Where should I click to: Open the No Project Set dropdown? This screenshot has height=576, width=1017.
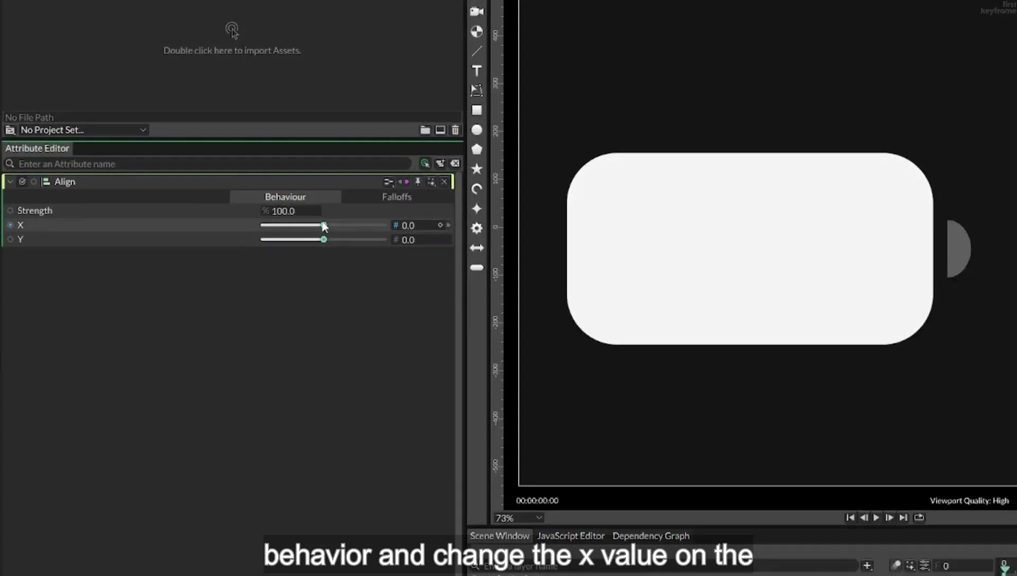tap(83, 130)
